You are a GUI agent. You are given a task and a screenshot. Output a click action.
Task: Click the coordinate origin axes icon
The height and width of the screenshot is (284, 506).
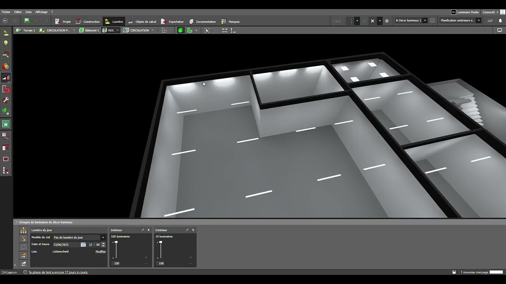tap(233, 30)
